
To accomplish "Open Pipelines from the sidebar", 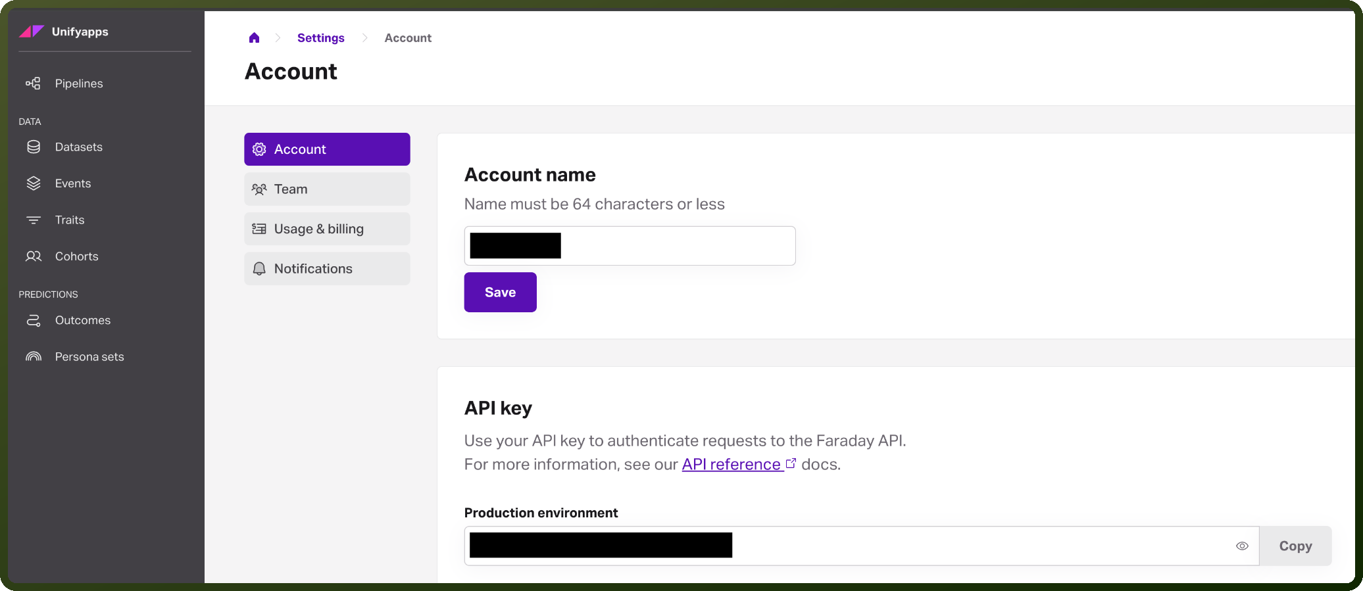I will tap(78, 83).
